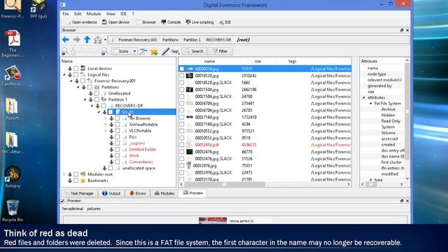Select the pictures preview tab

(x=94, y=209)
